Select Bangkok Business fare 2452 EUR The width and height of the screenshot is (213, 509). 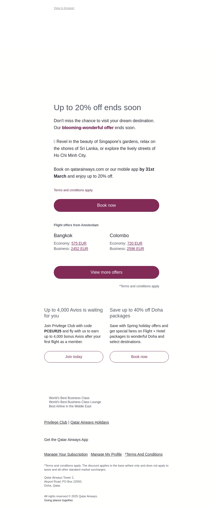pyautogui.click(x=79, y=249)
